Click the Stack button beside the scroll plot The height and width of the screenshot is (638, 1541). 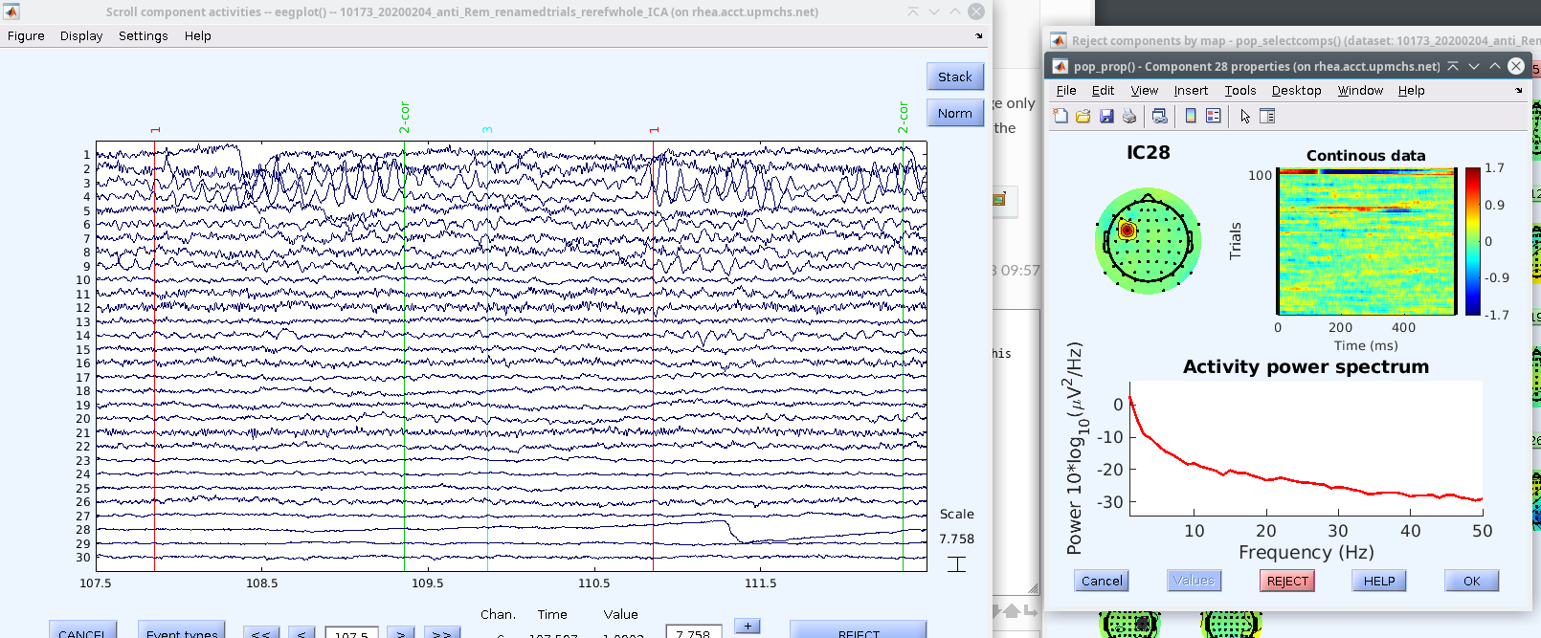pos(954,77)
